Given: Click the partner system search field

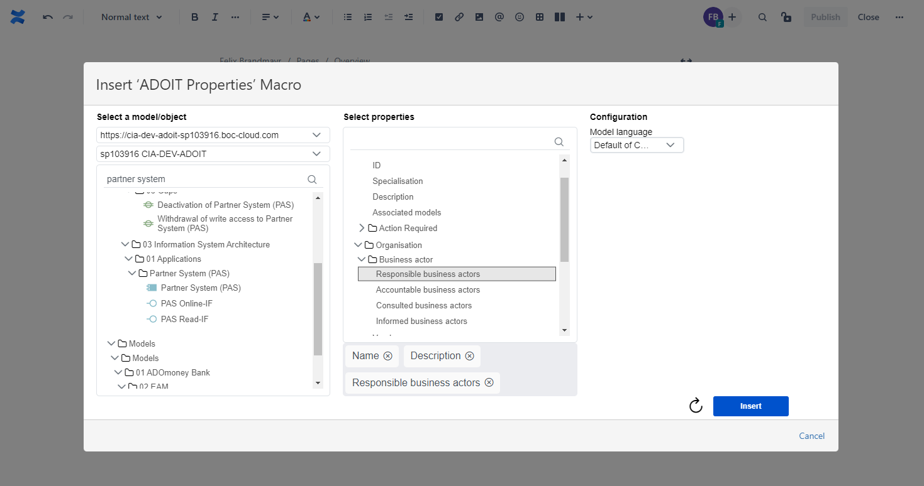Looking at the screenshot, I should (x=204, y=179).
